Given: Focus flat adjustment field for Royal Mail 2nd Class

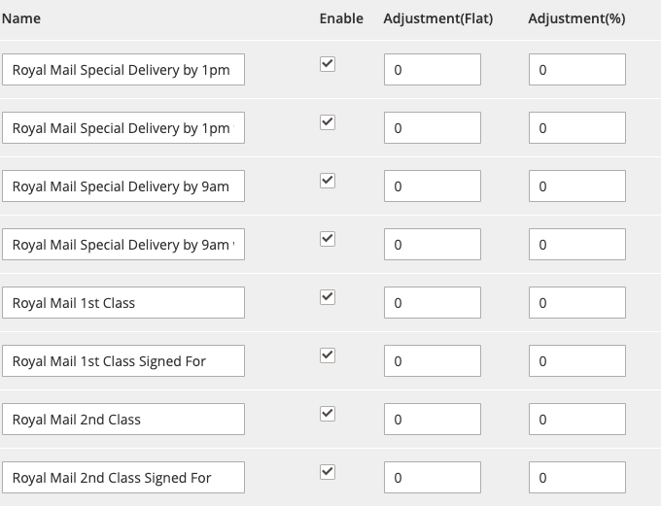Looking at the screenshot, I should click(433, 420).
